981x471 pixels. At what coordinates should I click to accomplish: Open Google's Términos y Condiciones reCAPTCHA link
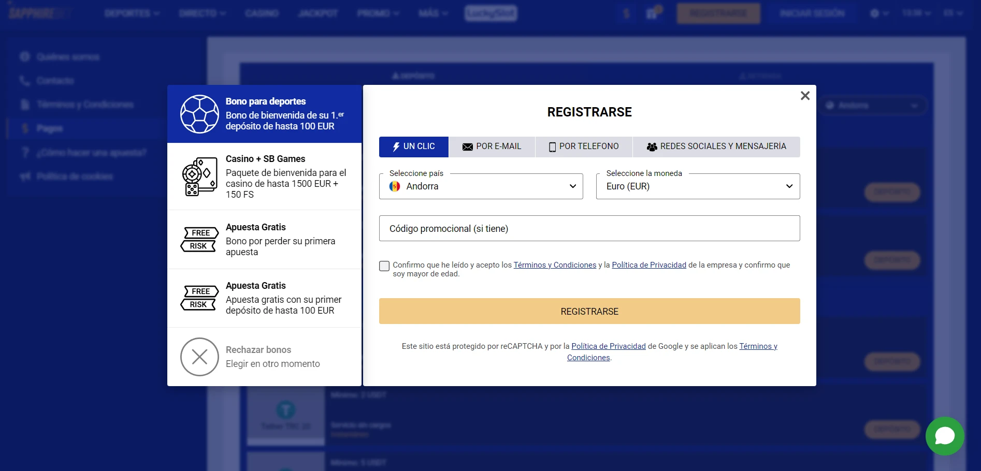click(758, 346)
